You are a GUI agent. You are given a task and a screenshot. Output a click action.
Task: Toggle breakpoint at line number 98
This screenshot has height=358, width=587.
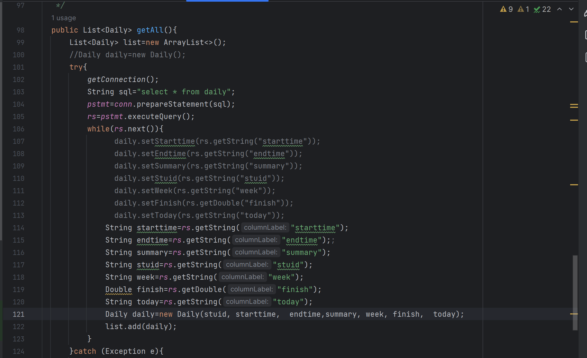tap(20, 30)
